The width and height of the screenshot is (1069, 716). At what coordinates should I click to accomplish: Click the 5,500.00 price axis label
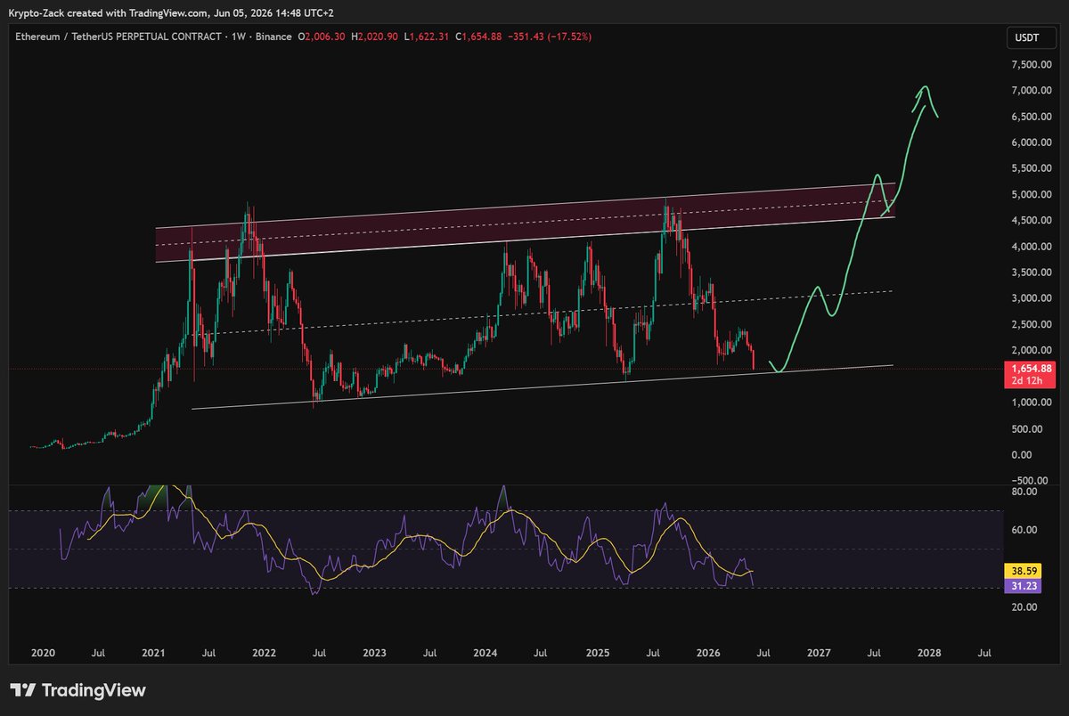point(1032,168)
